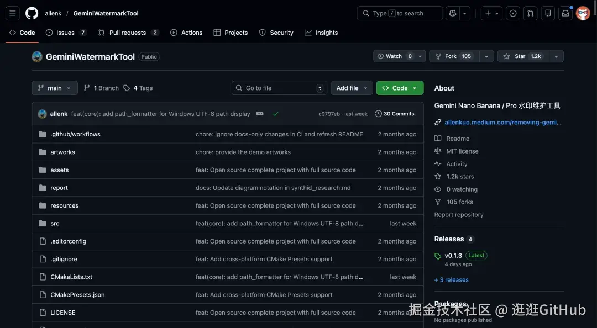Open the hamburger navigation menu
Screen dimensions: 597x328
click(13, 13)
